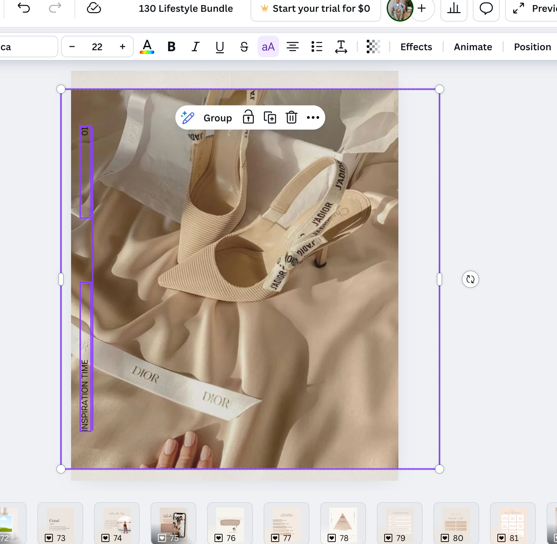557x544 pixels.
Task: Open the Effects panel
Action: pyautogui.click(x=416, y=47)
